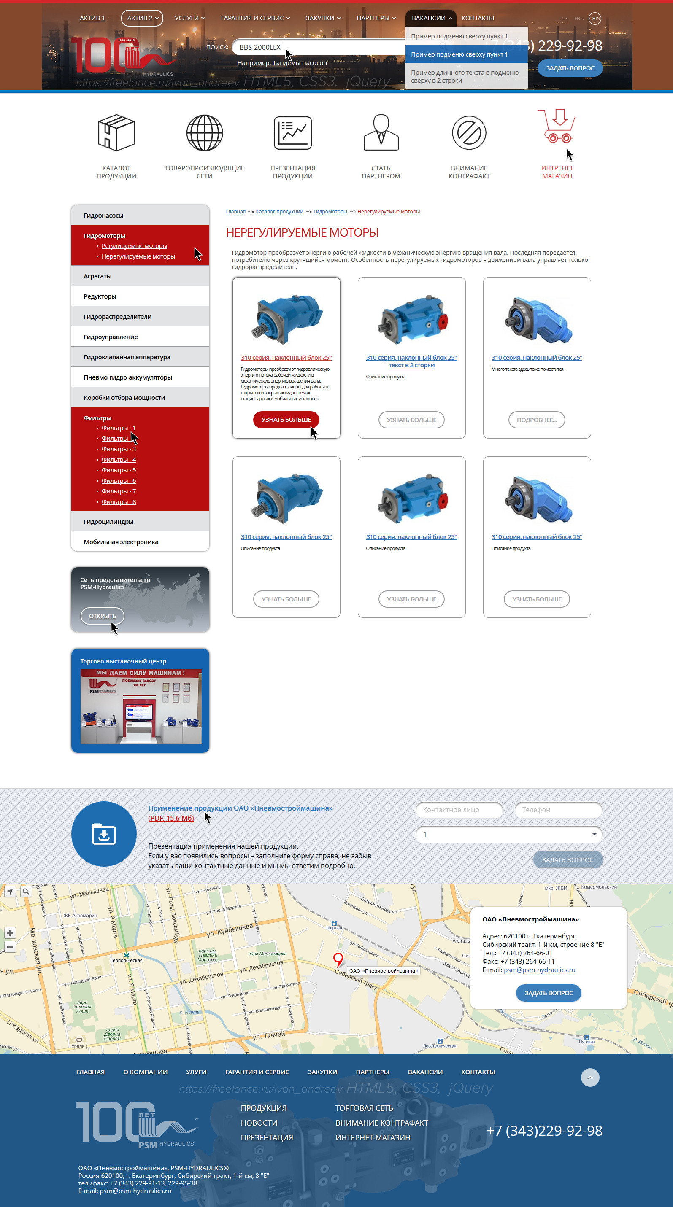The image size is (673, 1207).
Task: Click the blue PDF download folder icon
Action: [104, 834]
